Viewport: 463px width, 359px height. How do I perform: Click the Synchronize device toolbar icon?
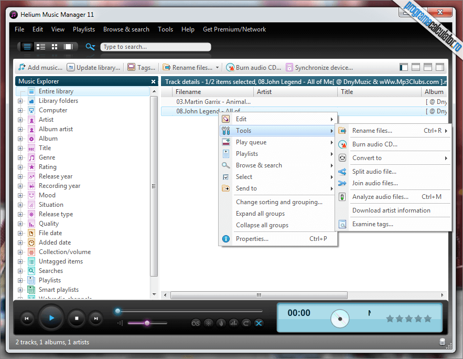coord(289,68)
